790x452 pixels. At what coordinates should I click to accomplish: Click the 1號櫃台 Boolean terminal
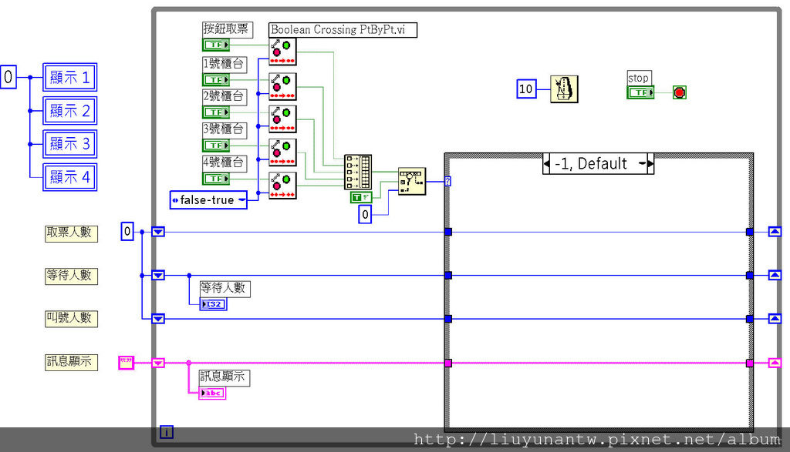216,79
